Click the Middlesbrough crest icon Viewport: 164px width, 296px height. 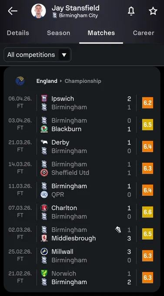pos(44,238)
